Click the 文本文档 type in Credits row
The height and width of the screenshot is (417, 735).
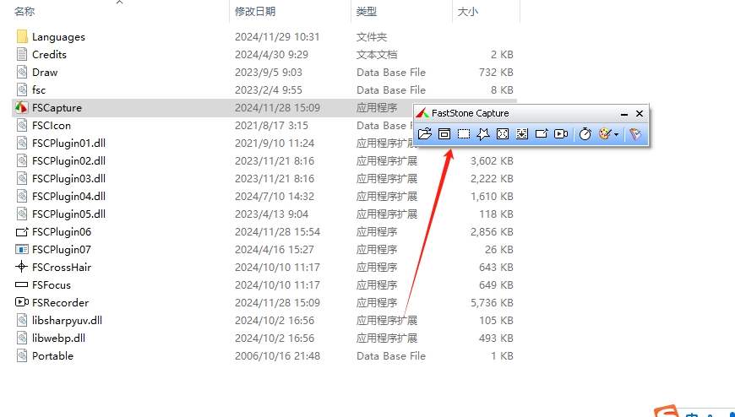point(377,55)
